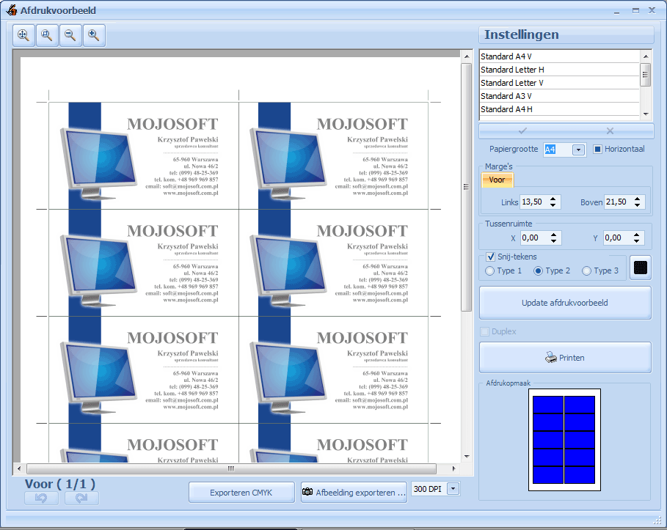Decrease the Tussenruimte X value
Screen dimensions: 667x530
coord(553,241)
